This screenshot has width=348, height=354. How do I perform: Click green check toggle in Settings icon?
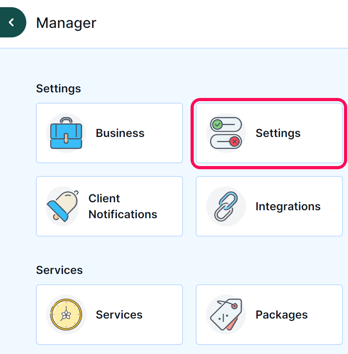click(x=226, y=124)
